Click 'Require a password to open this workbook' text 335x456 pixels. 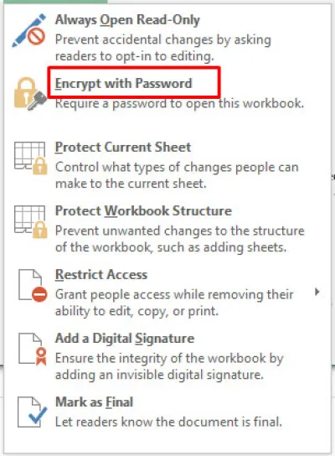coord(179,103)
